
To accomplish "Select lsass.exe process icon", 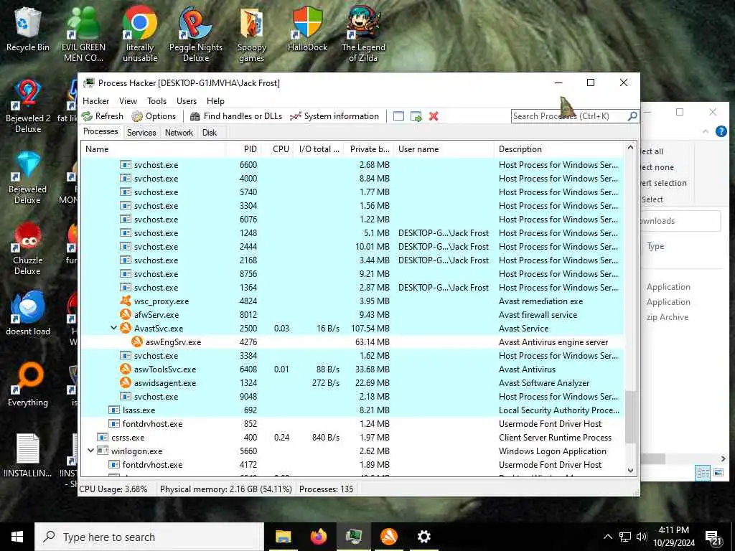I will [x=114, y=410].
